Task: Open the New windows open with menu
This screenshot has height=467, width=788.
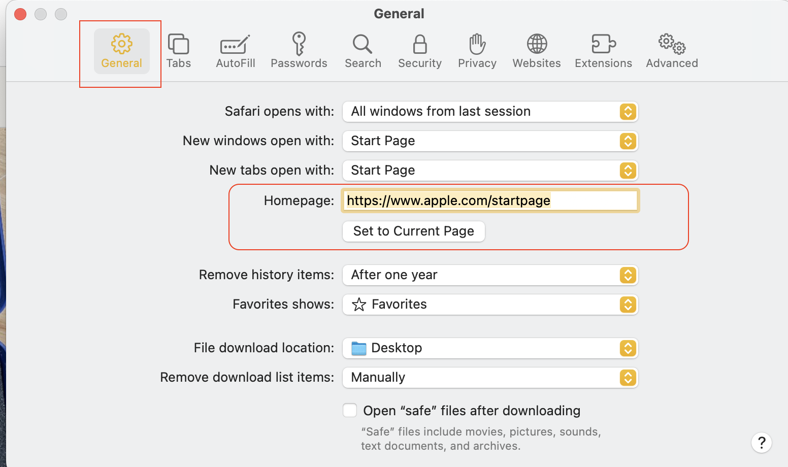Action: [x=490, y=141]
